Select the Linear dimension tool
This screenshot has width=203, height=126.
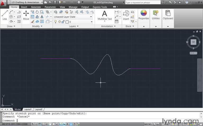pyautogui.click(x=117, y=12)
